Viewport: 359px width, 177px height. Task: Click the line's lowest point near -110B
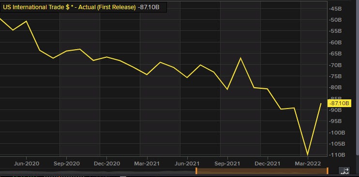click(x=308, y=155)
